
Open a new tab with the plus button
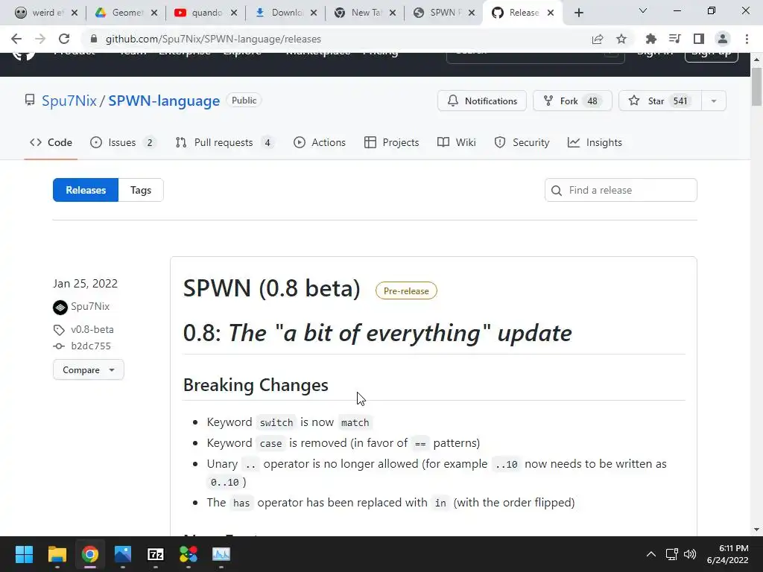(578, 13)
